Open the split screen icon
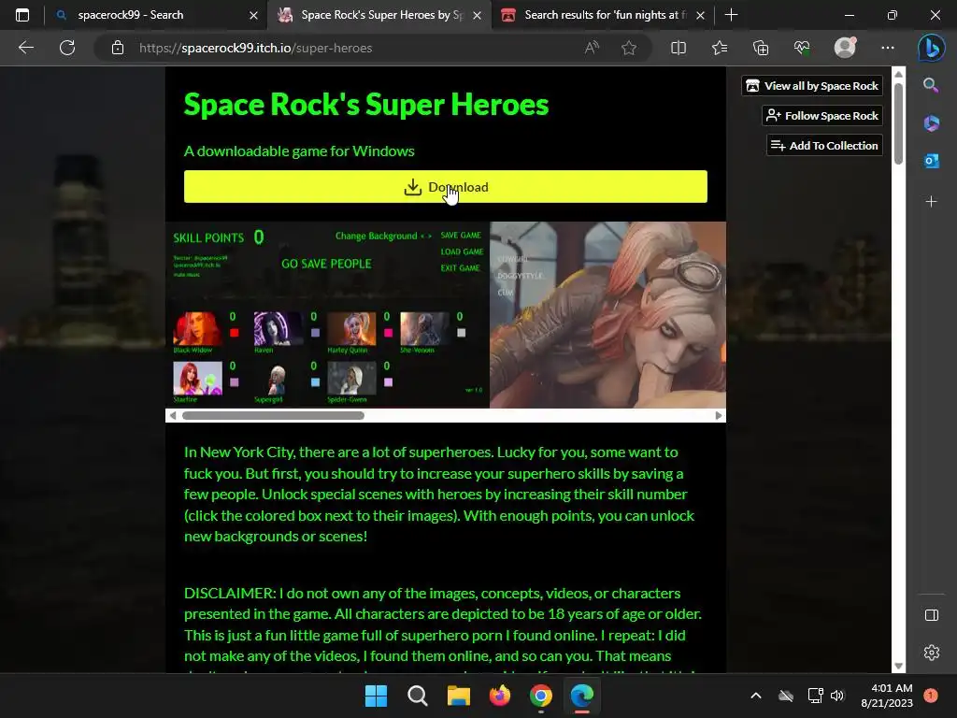The height and width of the screenshot is (718, 957). [x=678, y=48]
